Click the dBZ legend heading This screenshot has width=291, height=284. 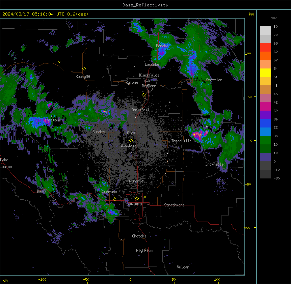[x=273, y=18]
